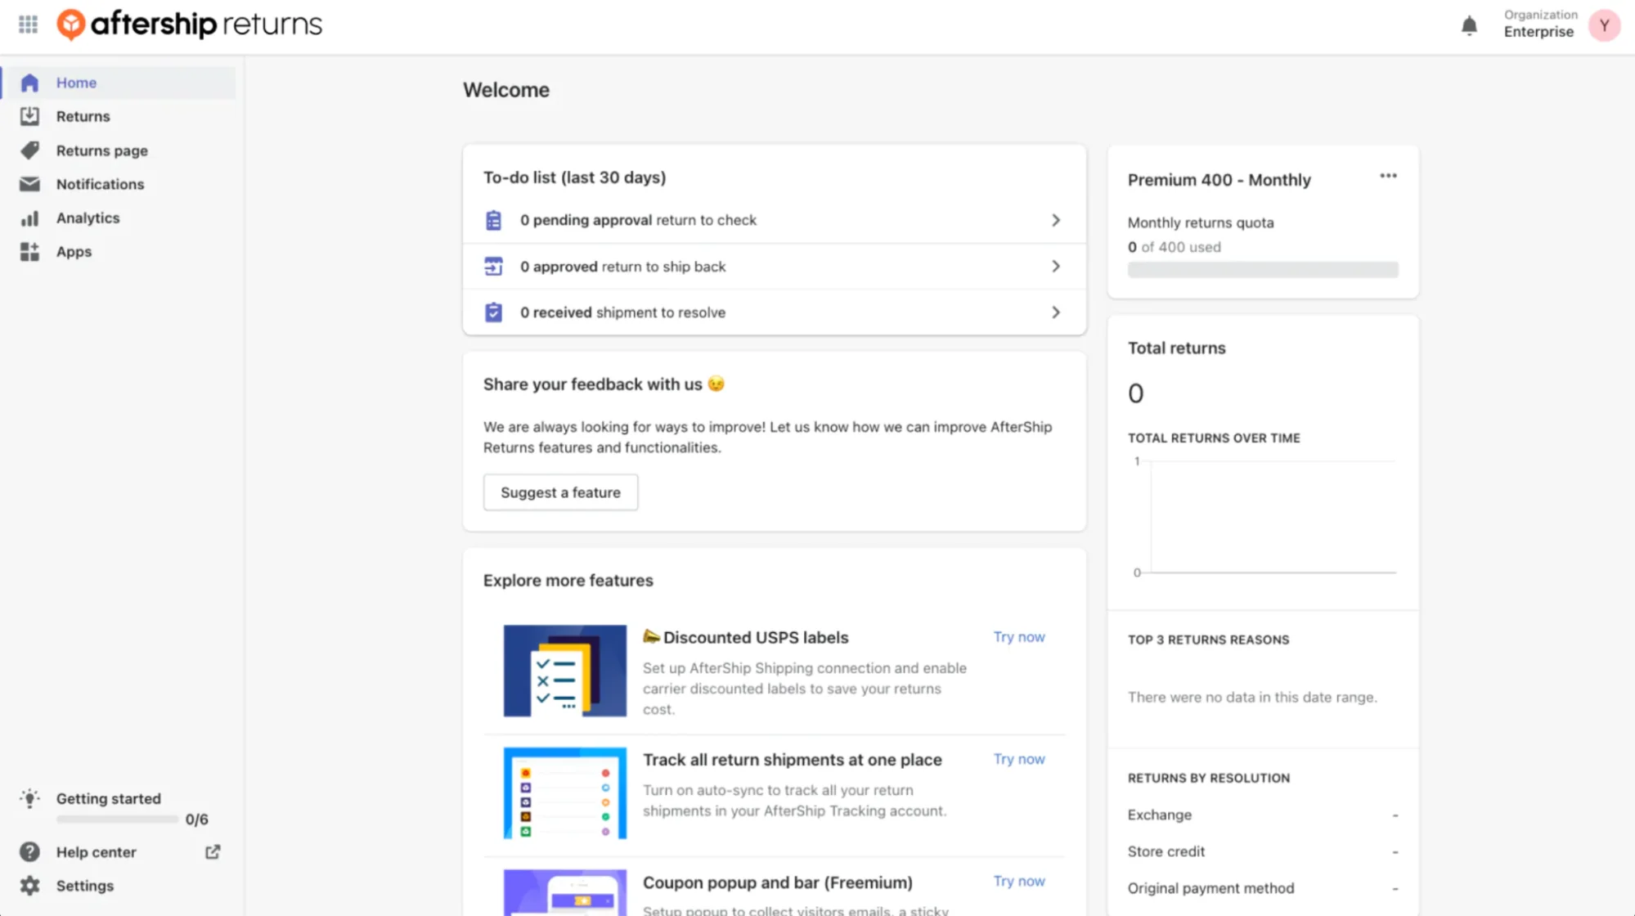Open Settings gear in sidebar
Screen dimensions: 1635x916
point(29,886)
